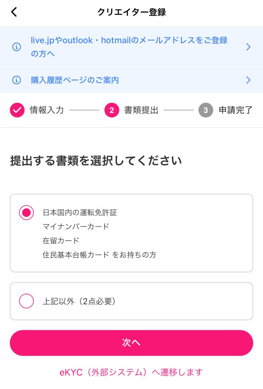The width and height of the screenshot is (263, 389).
Task: Click info icon beside 購入履歴ページのご案内
Action: (16, 80)
